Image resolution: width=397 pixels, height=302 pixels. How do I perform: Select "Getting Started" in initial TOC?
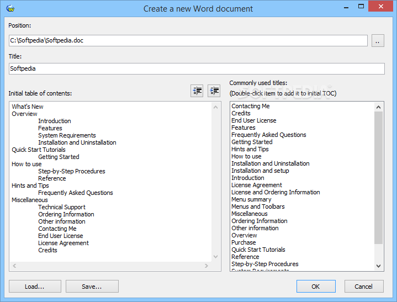[x=59, y=157]
